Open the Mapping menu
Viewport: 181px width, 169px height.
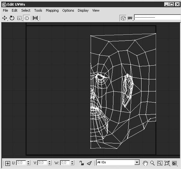tap(52, 10)
